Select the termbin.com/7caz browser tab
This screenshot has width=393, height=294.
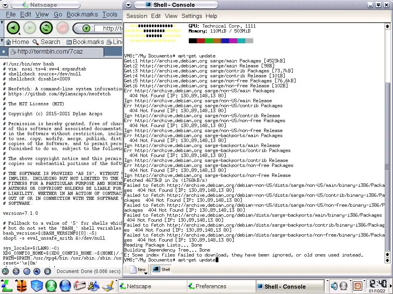pos(56,52)
